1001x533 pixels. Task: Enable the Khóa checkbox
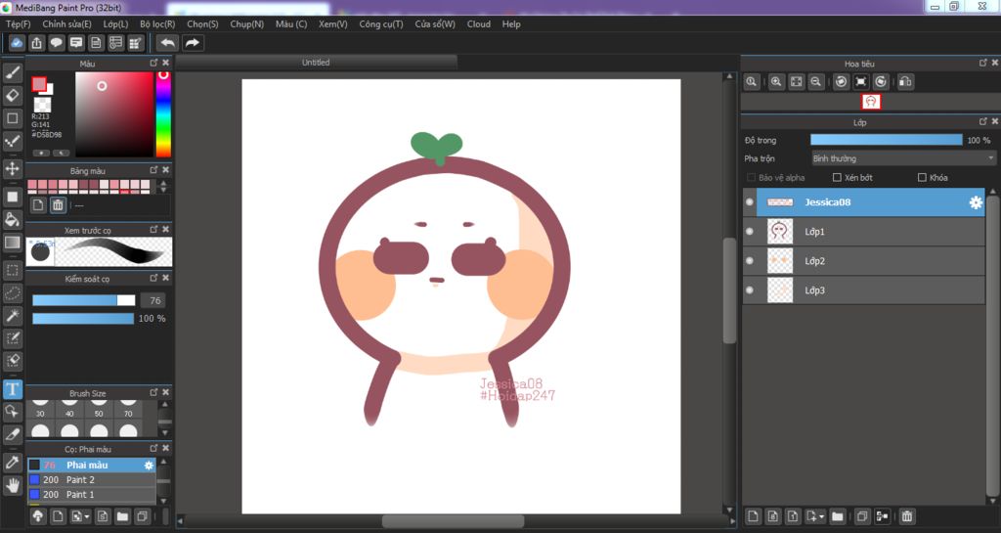click(922, 177)
